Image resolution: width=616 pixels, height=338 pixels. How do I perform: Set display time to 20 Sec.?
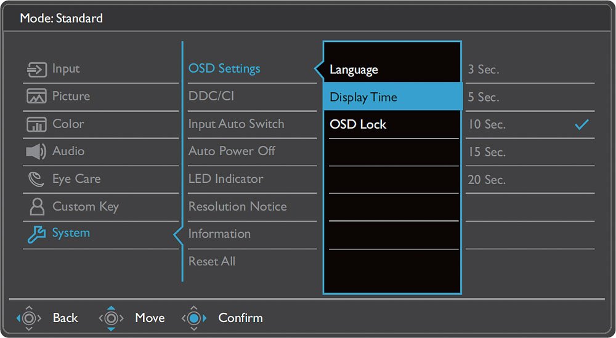click(x=487, y=180)
